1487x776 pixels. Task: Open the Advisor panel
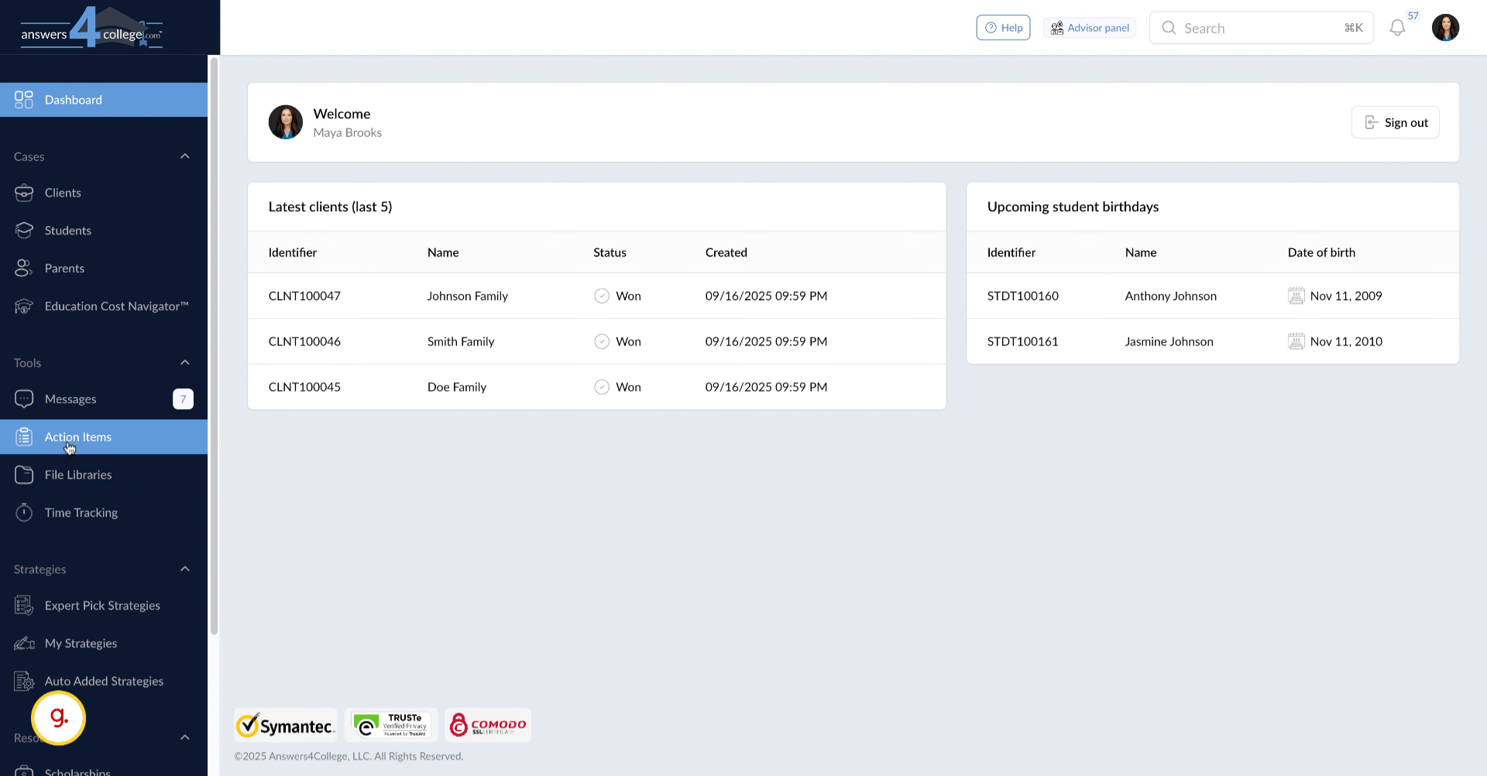pos(1090,27)
